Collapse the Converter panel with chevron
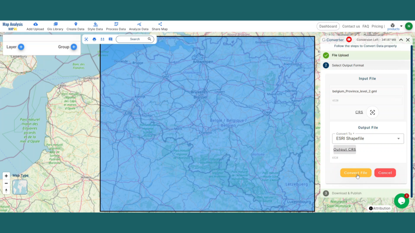This screenshot has width=415, height=233. click(401, 40)
